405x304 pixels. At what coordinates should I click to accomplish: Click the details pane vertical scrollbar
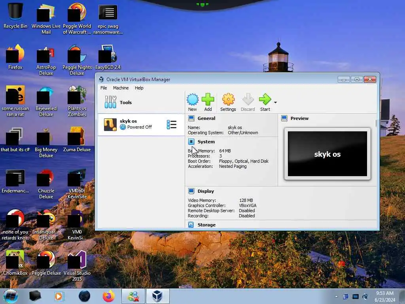(x=376, y=123)
